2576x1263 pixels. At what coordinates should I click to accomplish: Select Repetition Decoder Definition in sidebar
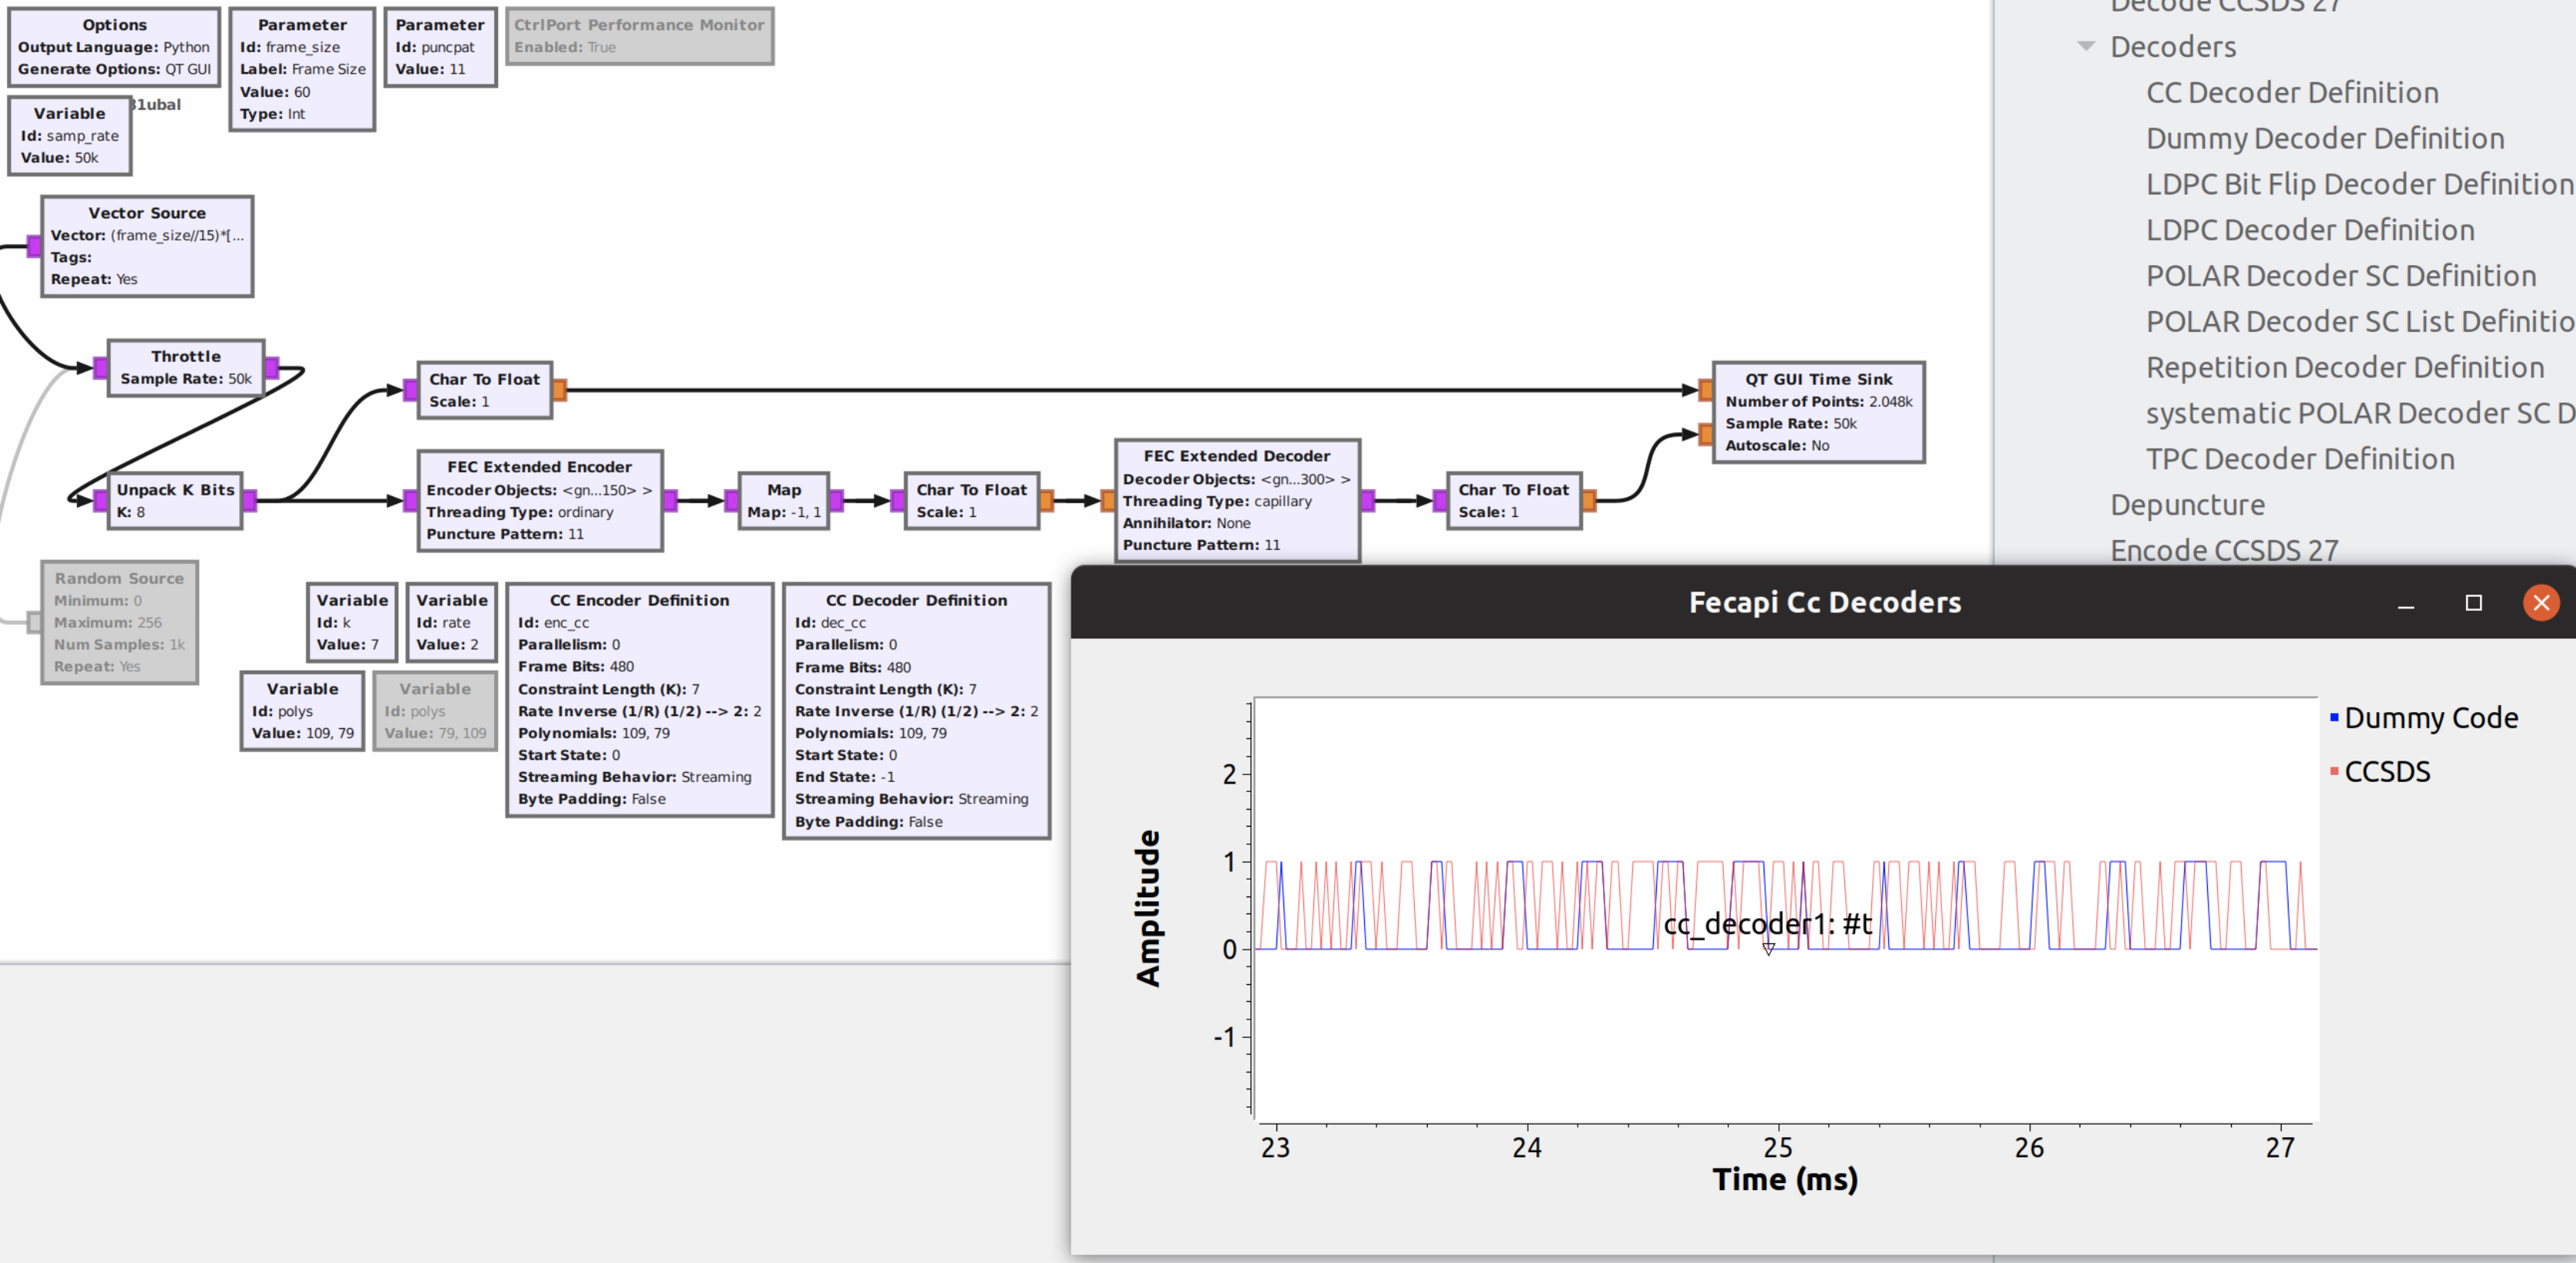[2349, 367]
